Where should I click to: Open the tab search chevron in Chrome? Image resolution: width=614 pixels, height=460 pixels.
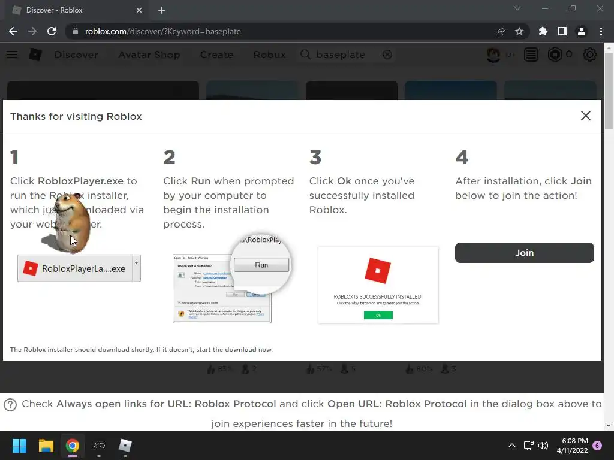(517, 8)
